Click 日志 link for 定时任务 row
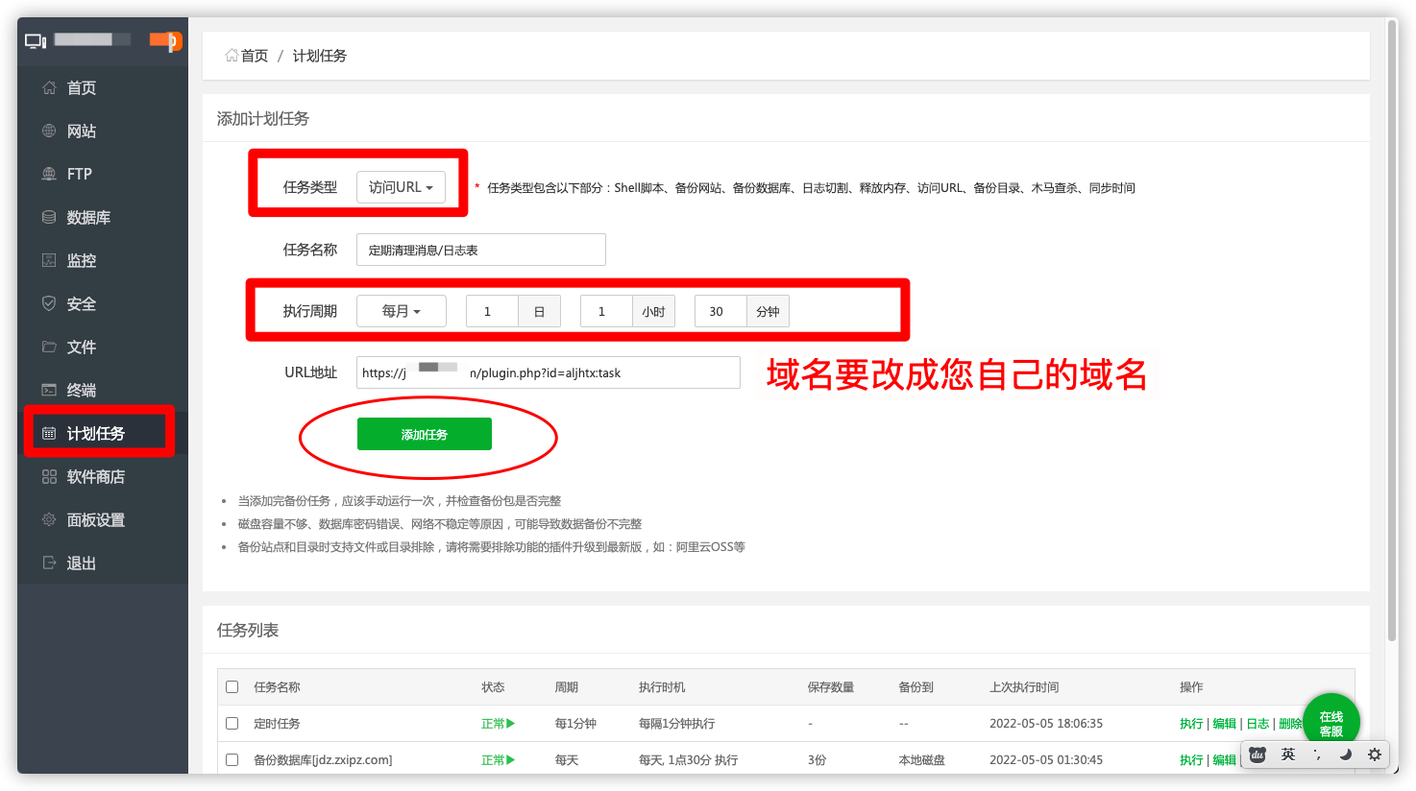This screenshot has width=1416, height=791. (x=1257, y=724)
